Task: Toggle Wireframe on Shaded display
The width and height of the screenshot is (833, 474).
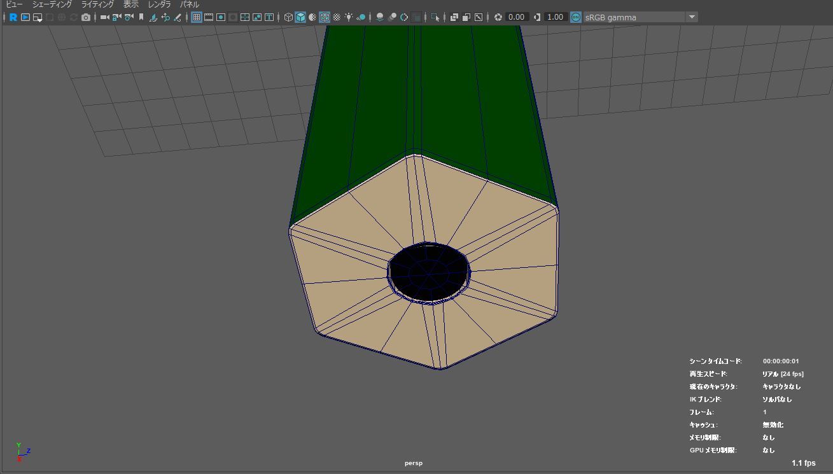Action: (325, 17)
